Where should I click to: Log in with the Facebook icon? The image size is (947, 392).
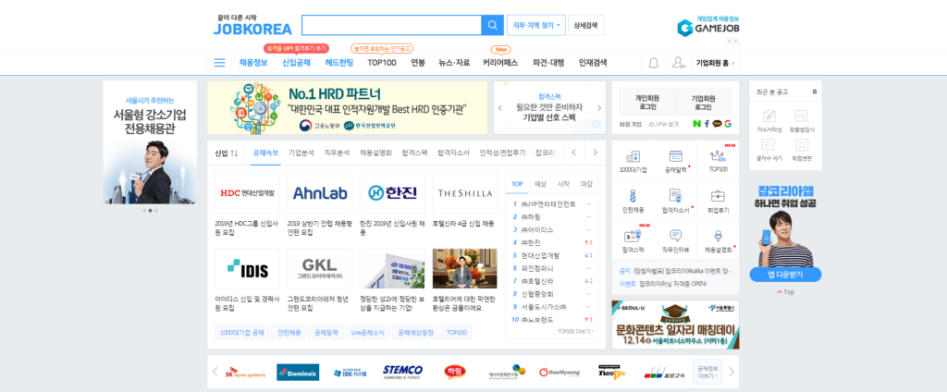pyautogui.click(x=707, y=124)
